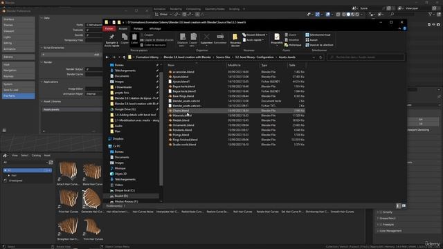Click Explorer back arrow
The width and height of the screenshot is (443, 249).
107,57
